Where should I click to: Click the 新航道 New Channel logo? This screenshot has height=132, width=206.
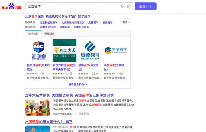click(x=39, y=50)
